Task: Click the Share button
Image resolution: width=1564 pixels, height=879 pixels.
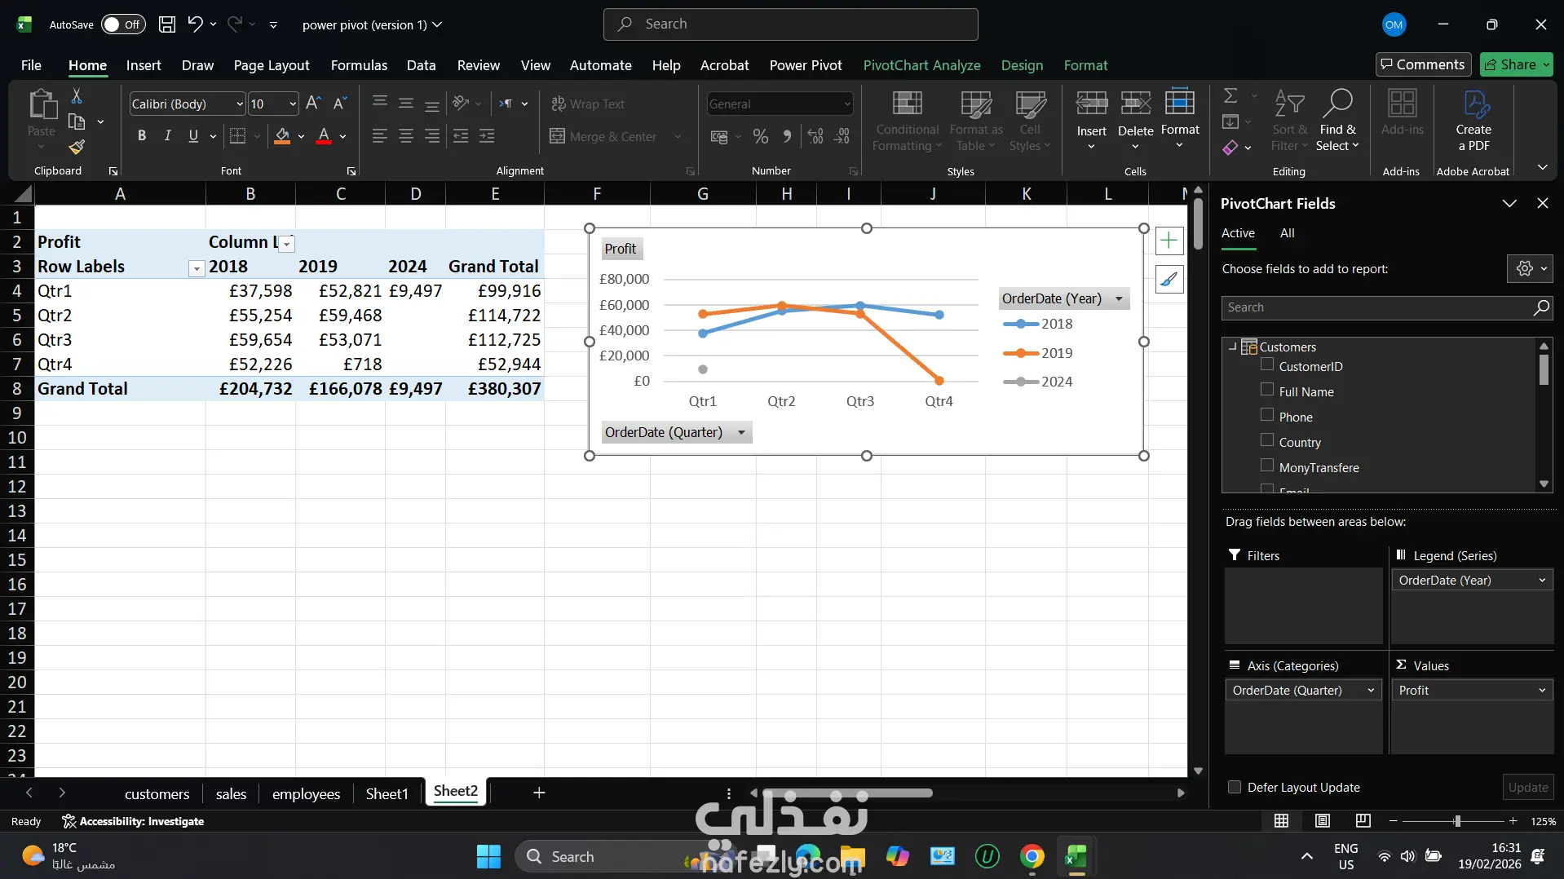Action: coord(1516,64)
